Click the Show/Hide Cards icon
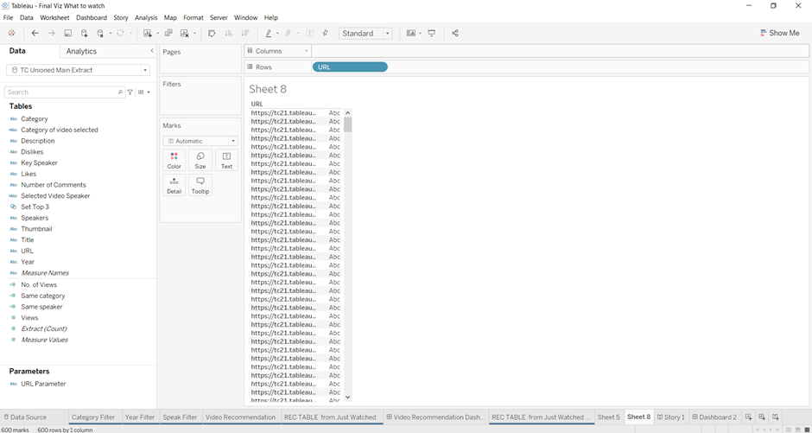Viewport: 812px width, 433px height. pyautogui.click(x=411, y=33)
